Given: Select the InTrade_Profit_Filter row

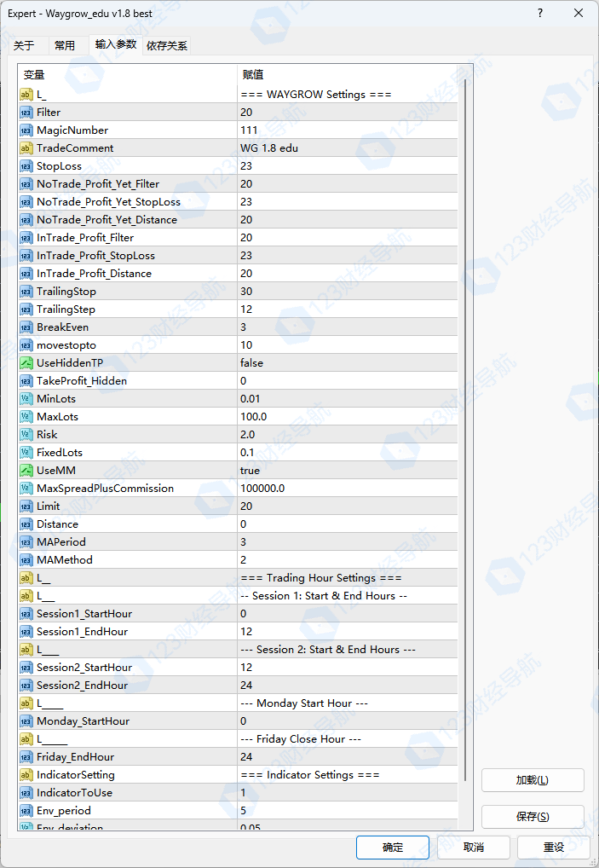Looking at the screenshot, I should (x=238, y=238).
